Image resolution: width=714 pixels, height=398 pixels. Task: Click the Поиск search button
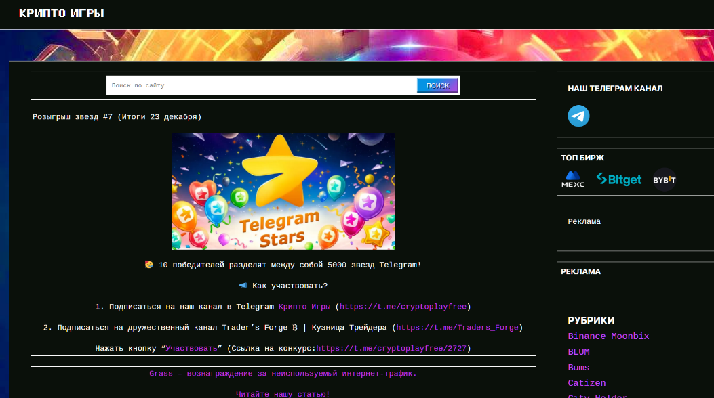(x=437, y=85)
